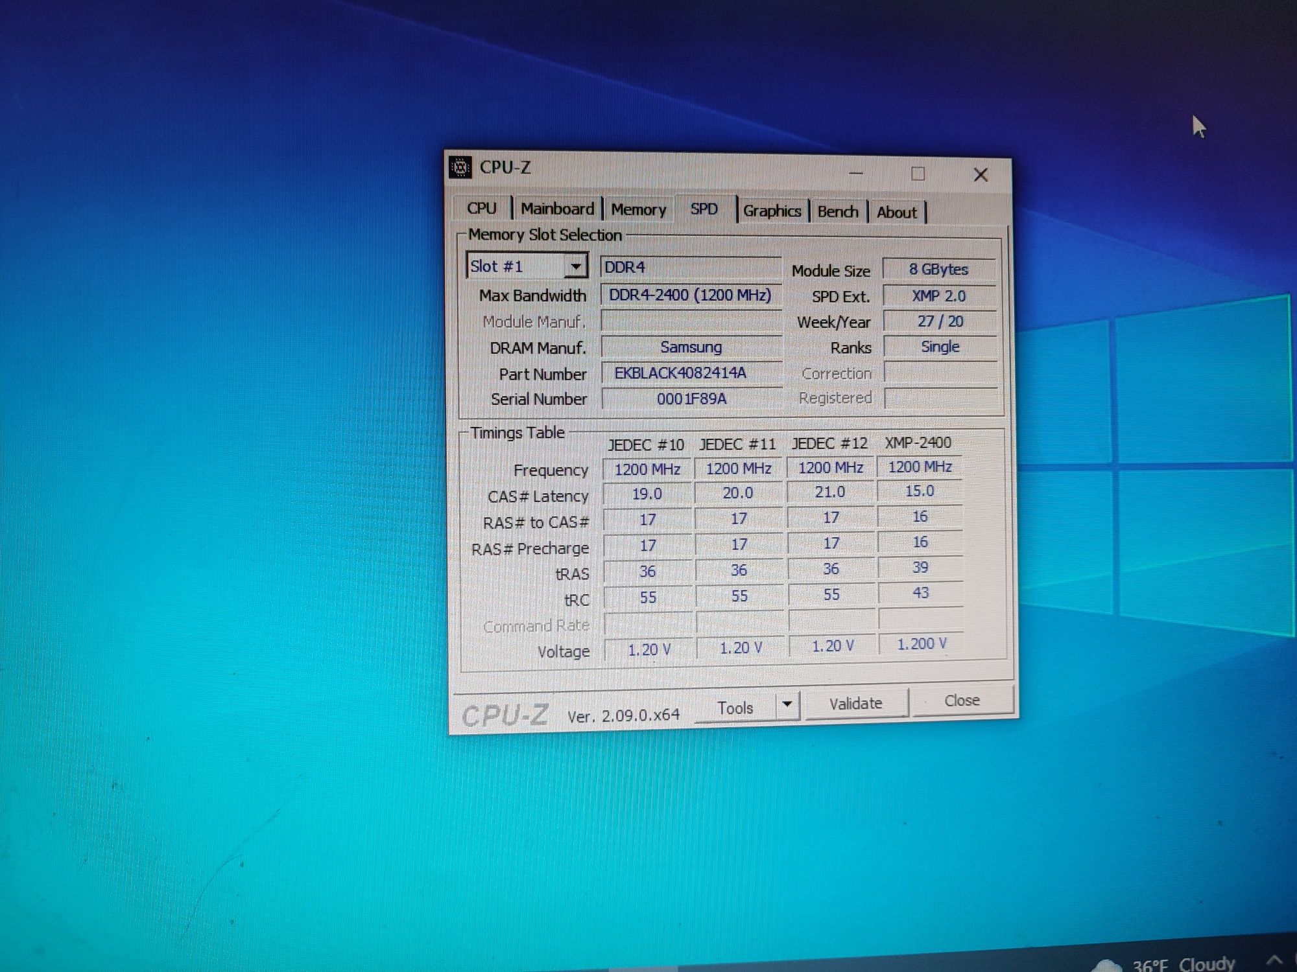Click the CPU-Z title bar app icon
Screen dimensions: 1297x972
[x=460, y=167]
